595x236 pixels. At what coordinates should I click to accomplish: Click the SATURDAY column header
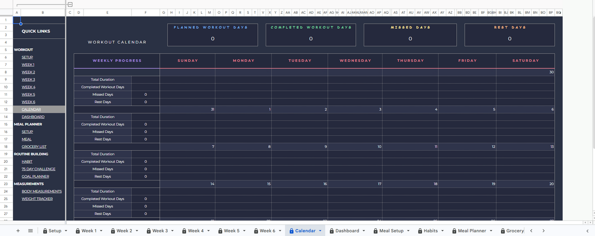pos(525,61)
